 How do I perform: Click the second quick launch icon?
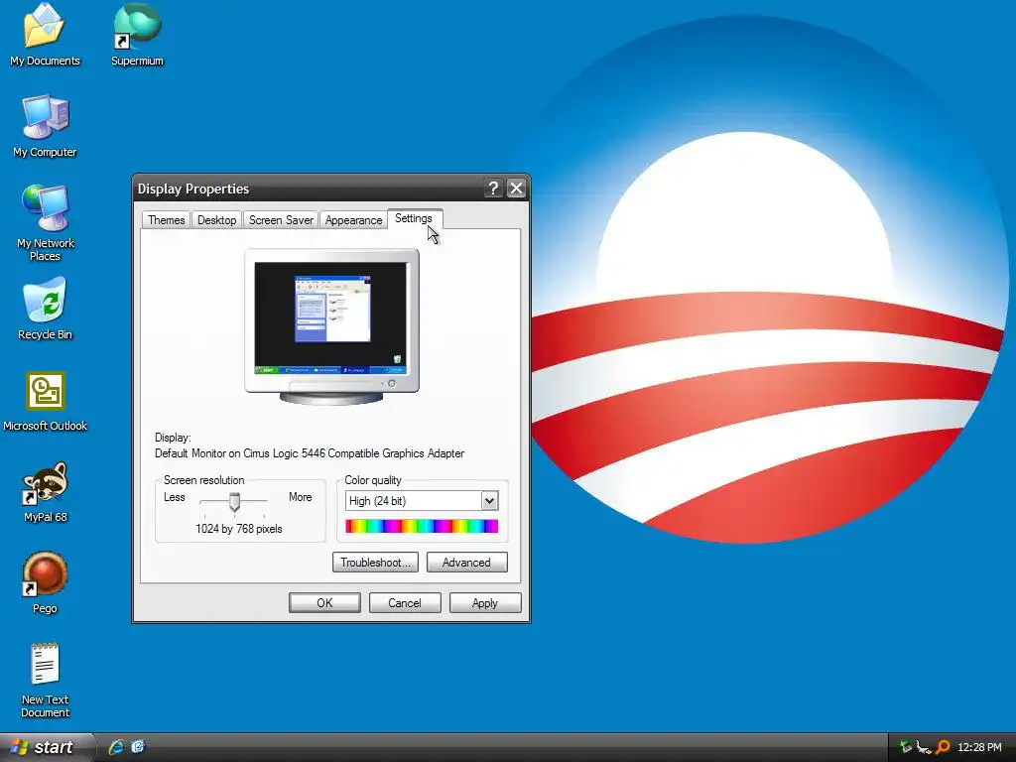point(138,747)
